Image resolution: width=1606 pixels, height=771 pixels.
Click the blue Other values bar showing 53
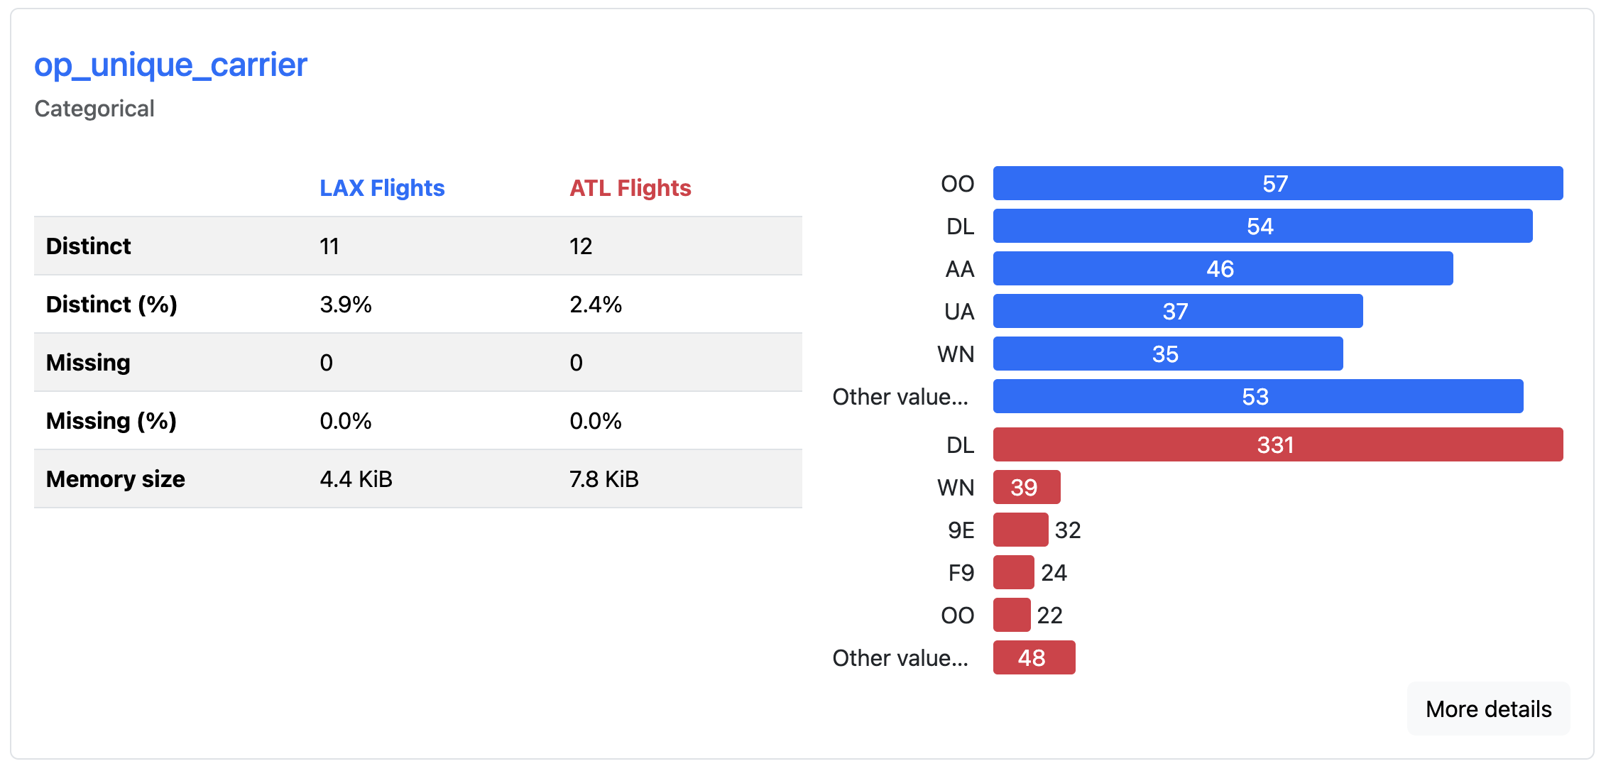(1257, 397)
